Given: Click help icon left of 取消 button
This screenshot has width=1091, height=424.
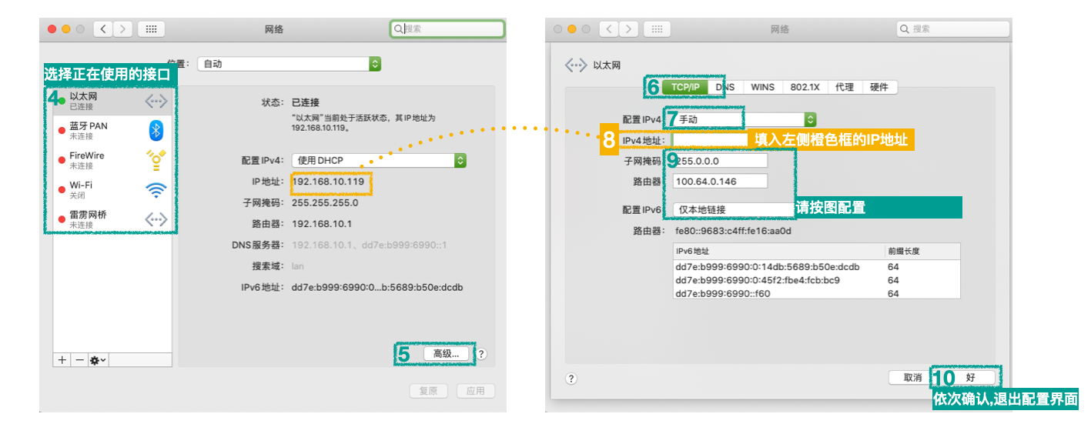Looking at the screenshot, I should click(571, 379).
